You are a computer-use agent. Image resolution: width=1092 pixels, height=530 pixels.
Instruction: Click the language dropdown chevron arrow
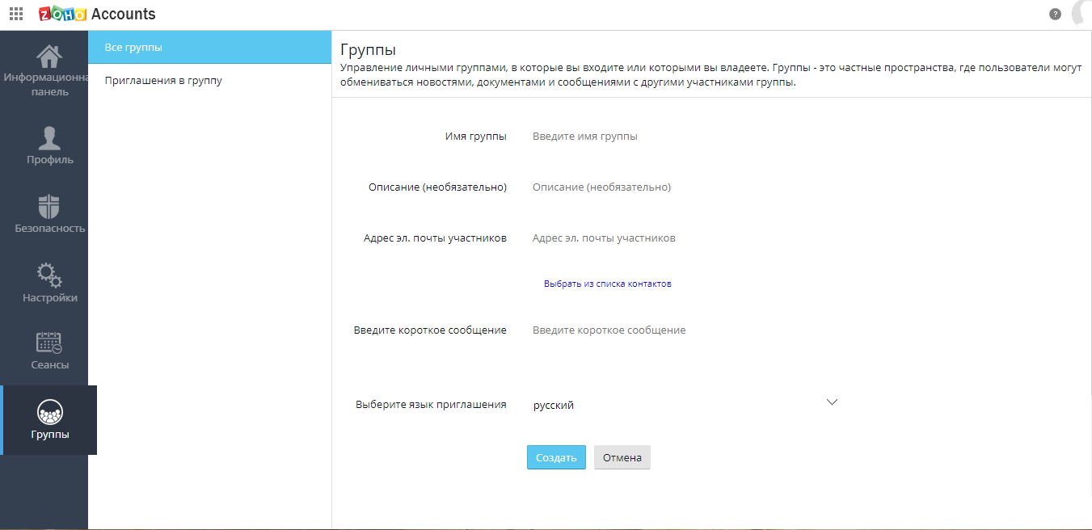[832, 401]
